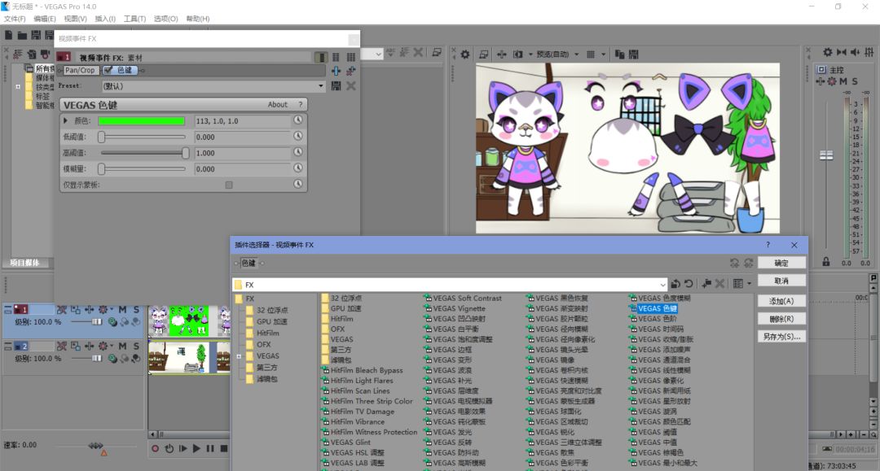Screen dimensions: 880x471
Task: Open the 工具(T) menu
Action: pos(134,19)
